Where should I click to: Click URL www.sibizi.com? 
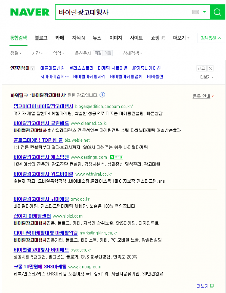68,216
